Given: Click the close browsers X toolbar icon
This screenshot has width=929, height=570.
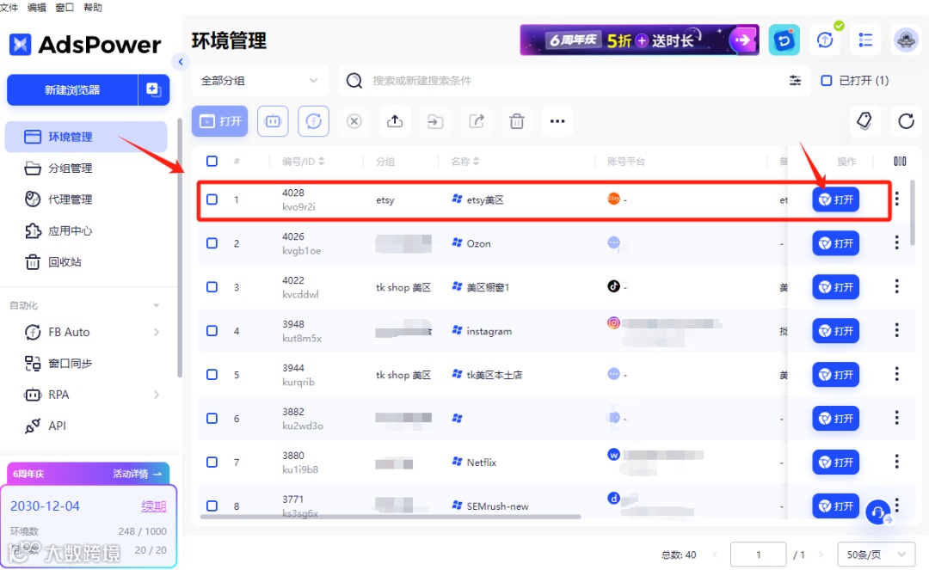Looking at the screenshot, I should pos(354,121).
